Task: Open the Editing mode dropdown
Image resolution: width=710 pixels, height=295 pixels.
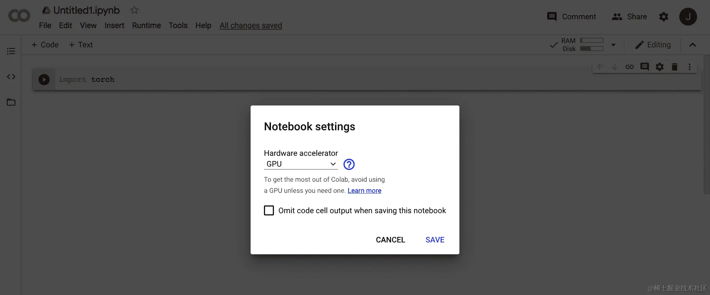Action: pos(653,45)
